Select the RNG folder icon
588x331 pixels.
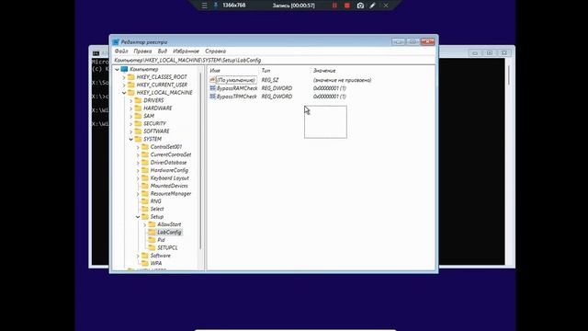[x=145, y=201]
